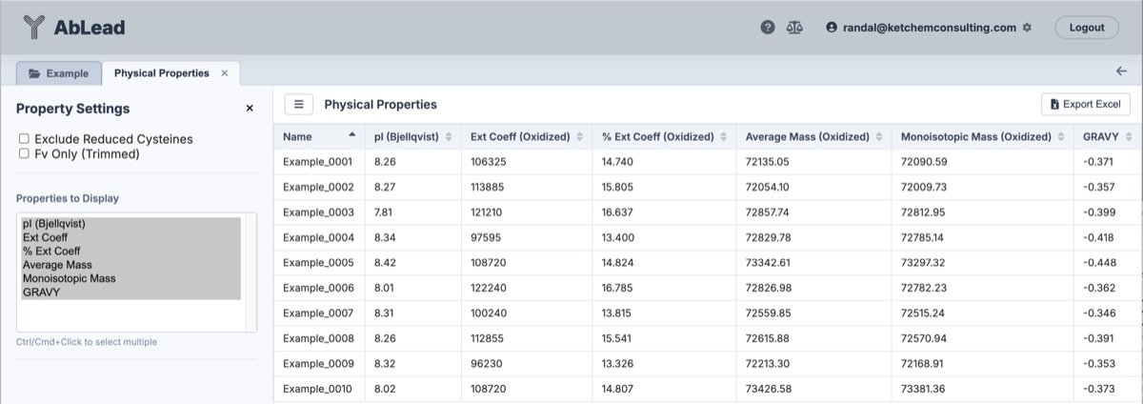This screenshot has height=404, width=1143.
Task: Click the balance scale legal icon
Action: pyautogui.click(x=793, y=28)
